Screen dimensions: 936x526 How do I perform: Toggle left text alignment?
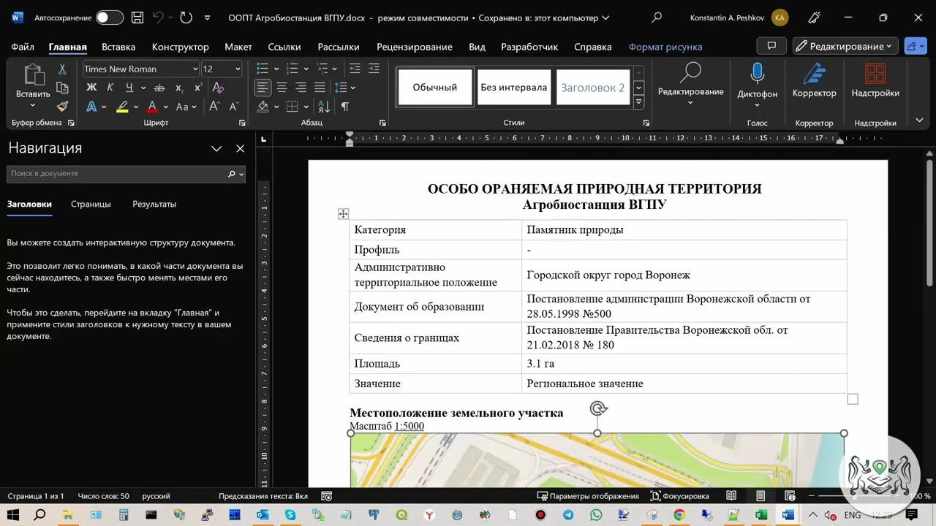[263, 88]
